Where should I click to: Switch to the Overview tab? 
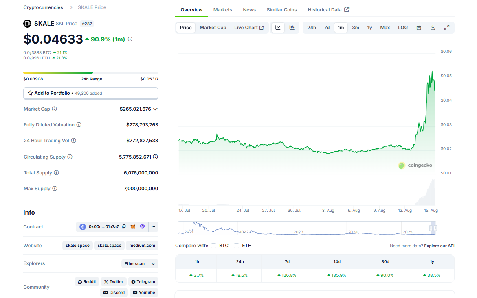tap(191, 10)
